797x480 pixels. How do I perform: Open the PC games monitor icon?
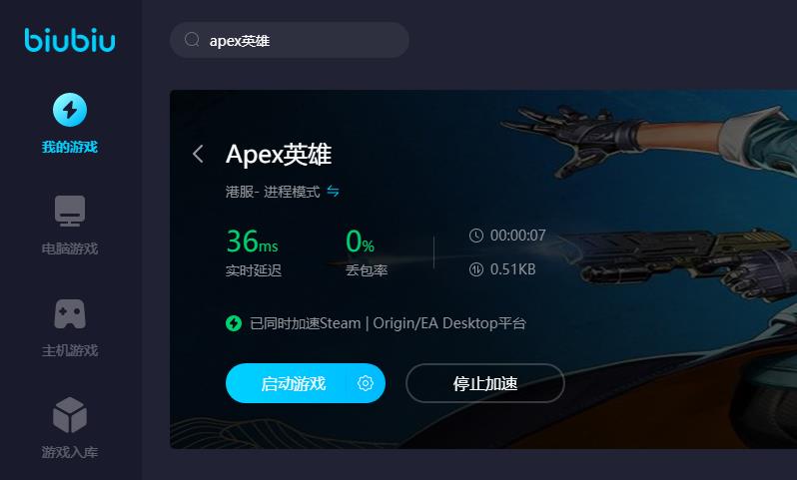point(70,211)
